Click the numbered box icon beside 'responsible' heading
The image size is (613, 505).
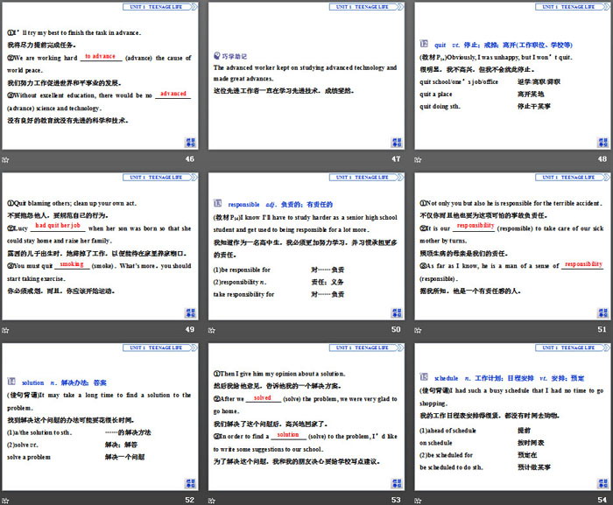click(x=217, y=203)
